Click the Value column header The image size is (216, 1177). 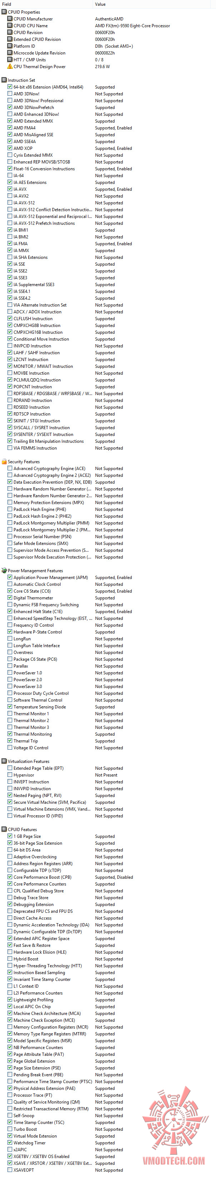tap(154, 4)
